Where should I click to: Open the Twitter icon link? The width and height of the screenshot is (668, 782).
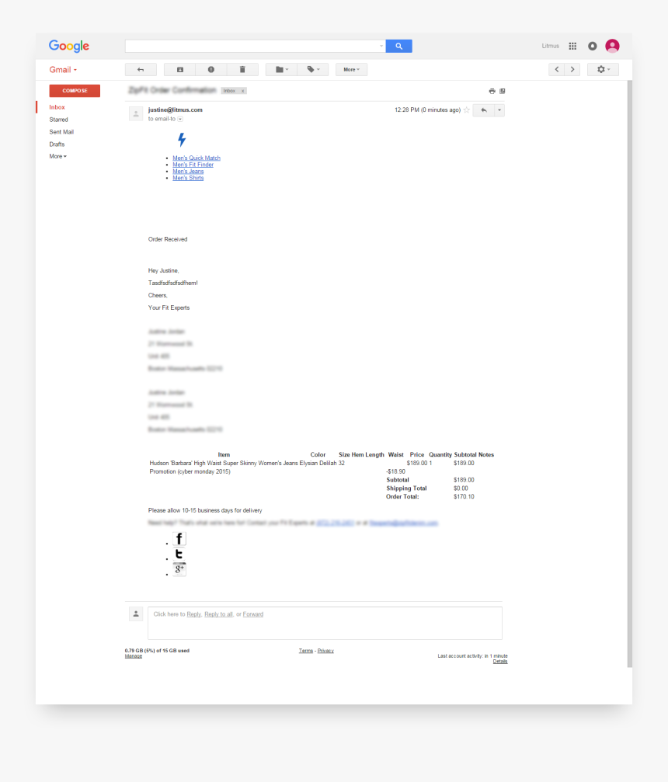click(179, 554)
